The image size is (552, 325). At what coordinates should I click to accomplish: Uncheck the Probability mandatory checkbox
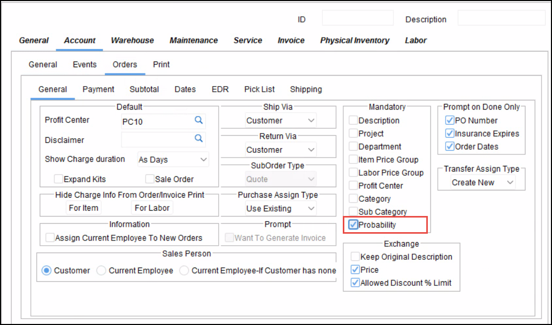coord(354,225)
